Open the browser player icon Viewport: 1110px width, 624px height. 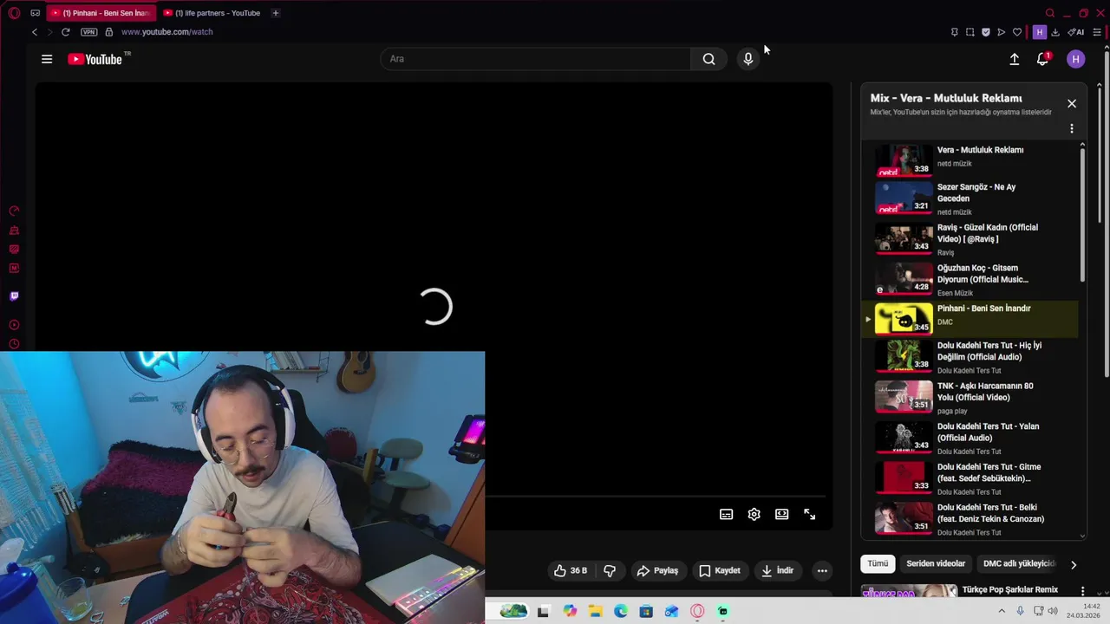coord(1002,32)
